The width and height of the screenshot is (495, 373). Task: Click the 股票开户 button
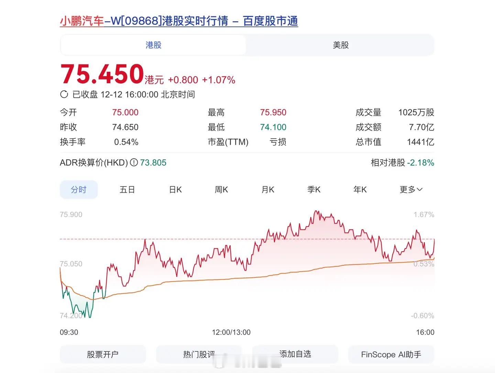pos(103,354)
